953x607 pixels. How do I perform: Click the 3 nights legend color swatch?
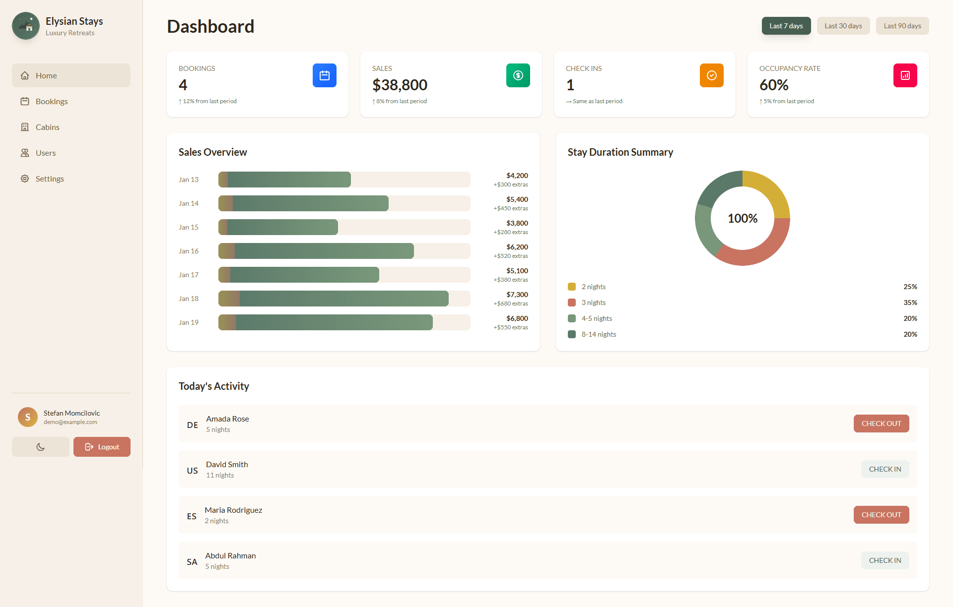572,303
